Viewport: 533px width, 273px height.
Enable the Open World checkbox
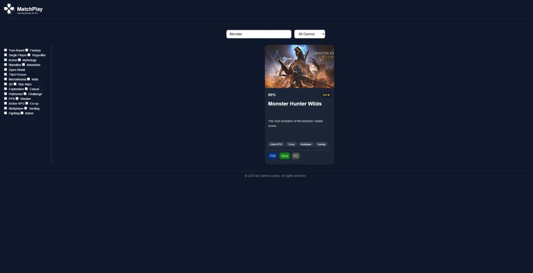point(6,70)
